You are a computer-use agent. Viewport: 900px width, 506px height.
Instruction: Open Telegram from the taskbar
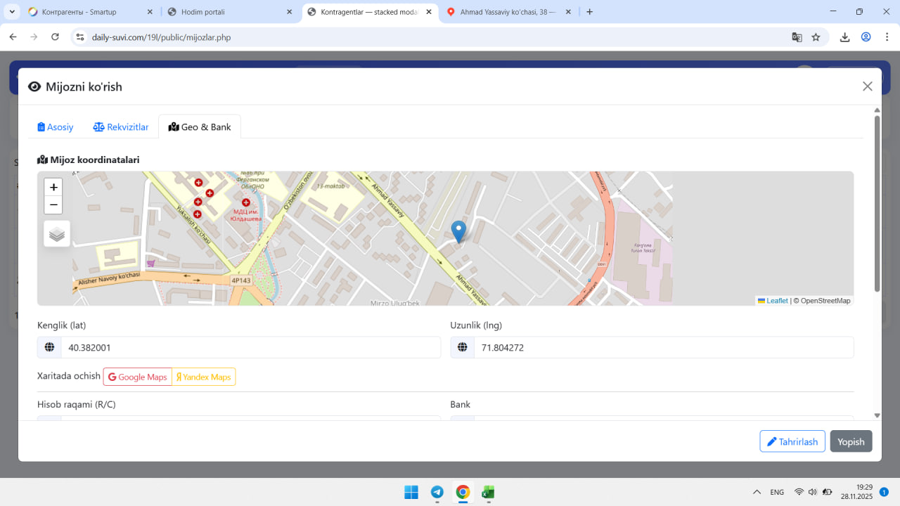[437, 492]
